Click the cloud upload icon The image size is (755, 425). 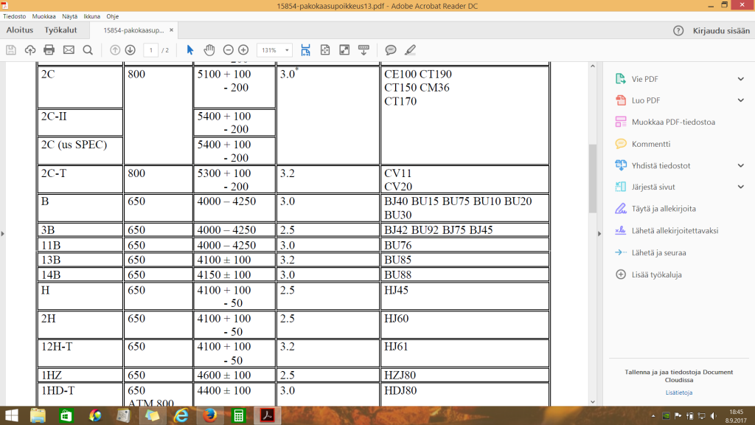[30, 50]
